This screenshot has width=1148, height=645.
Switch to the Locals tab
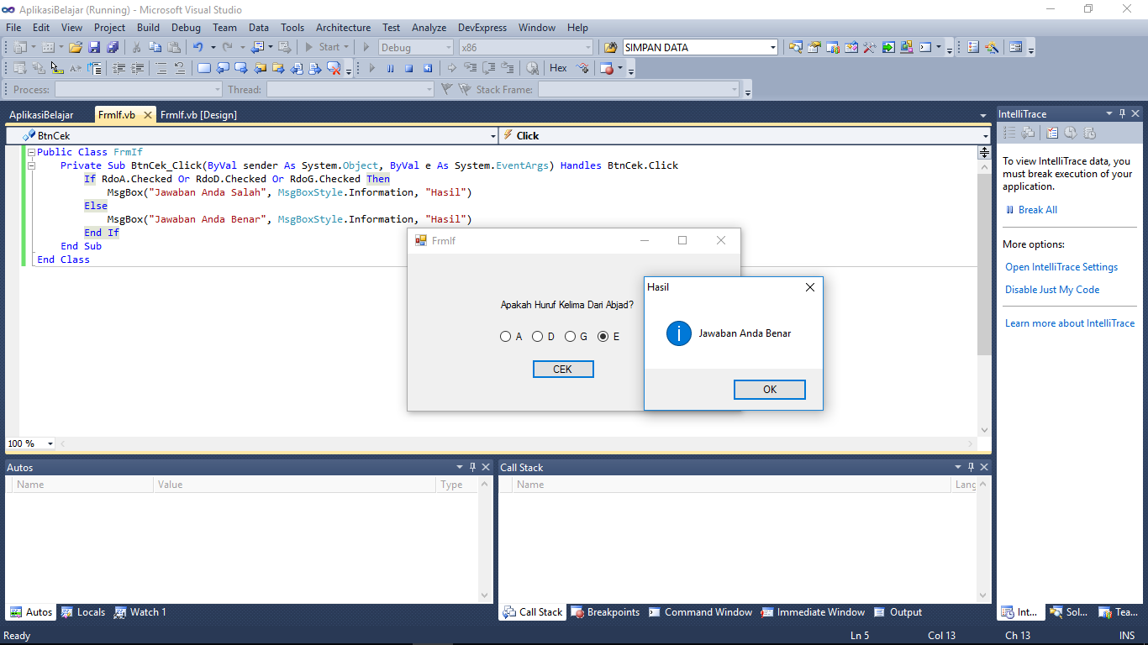pos(83,612)
